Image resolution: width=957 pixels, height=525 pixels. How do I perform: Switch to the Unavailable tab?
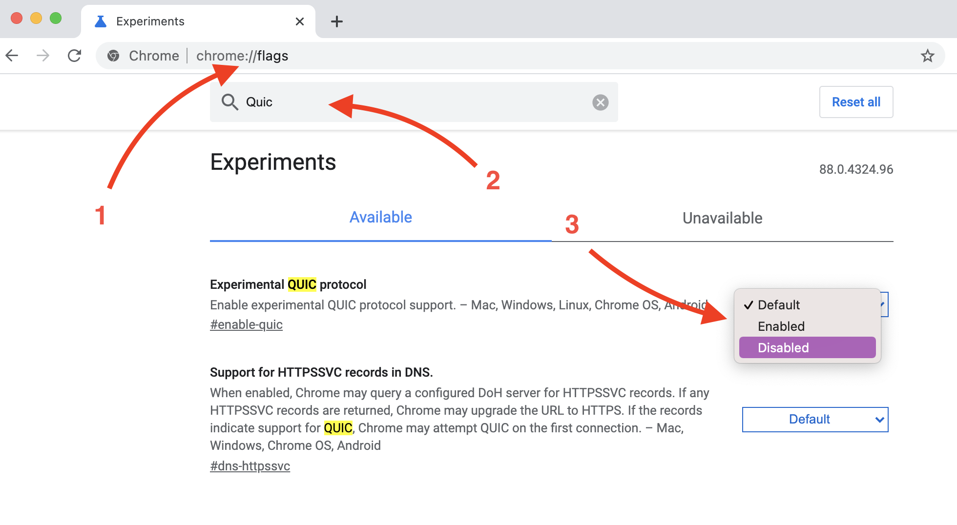coord(723,218)
